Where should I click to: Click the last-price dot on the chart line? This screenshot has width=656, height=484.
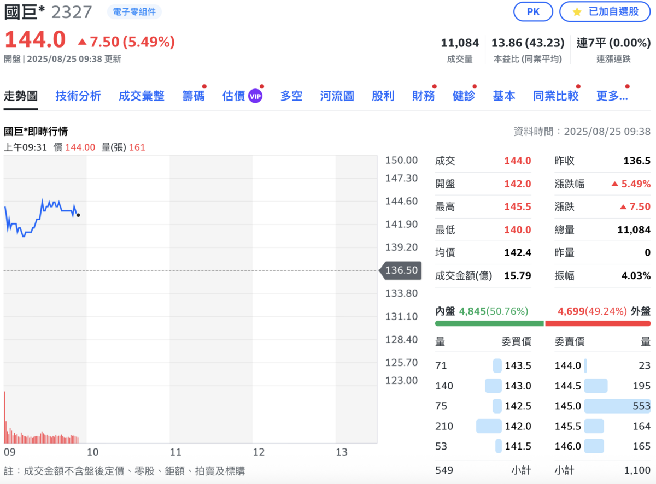coord(78,215)
